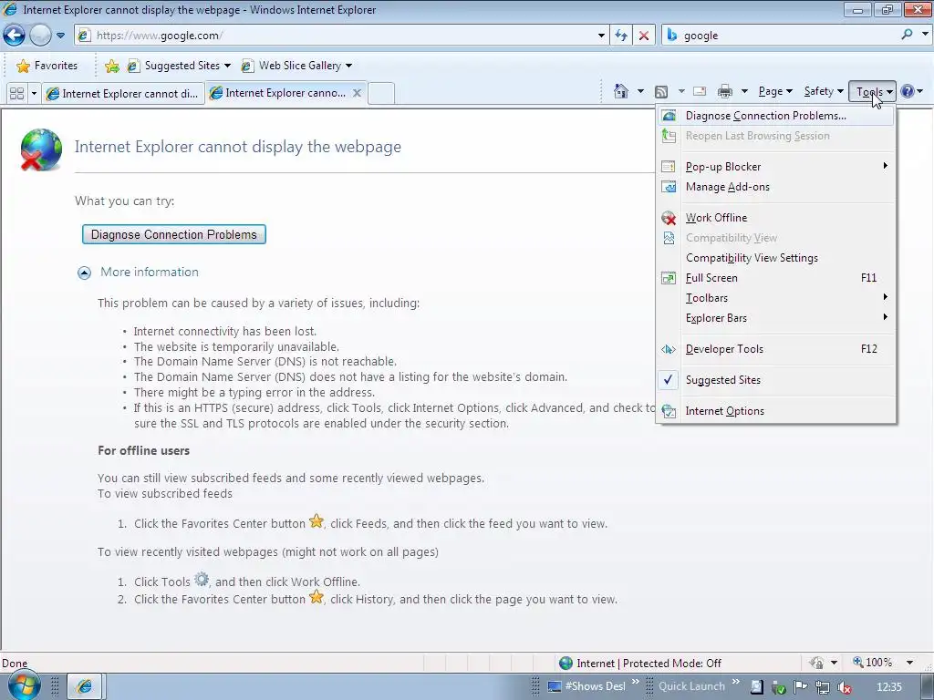Click the magnifying glass Search icon
Screen dimensions: 934x700
click(x=907, y=35)
